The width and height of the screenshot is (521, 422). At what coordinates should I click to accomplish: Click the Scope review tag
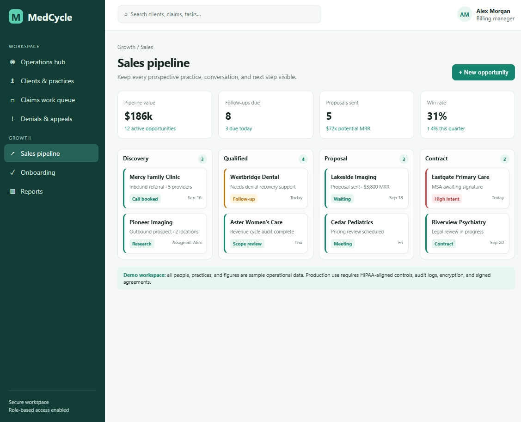pyautogui.click(x=247, y=244)
